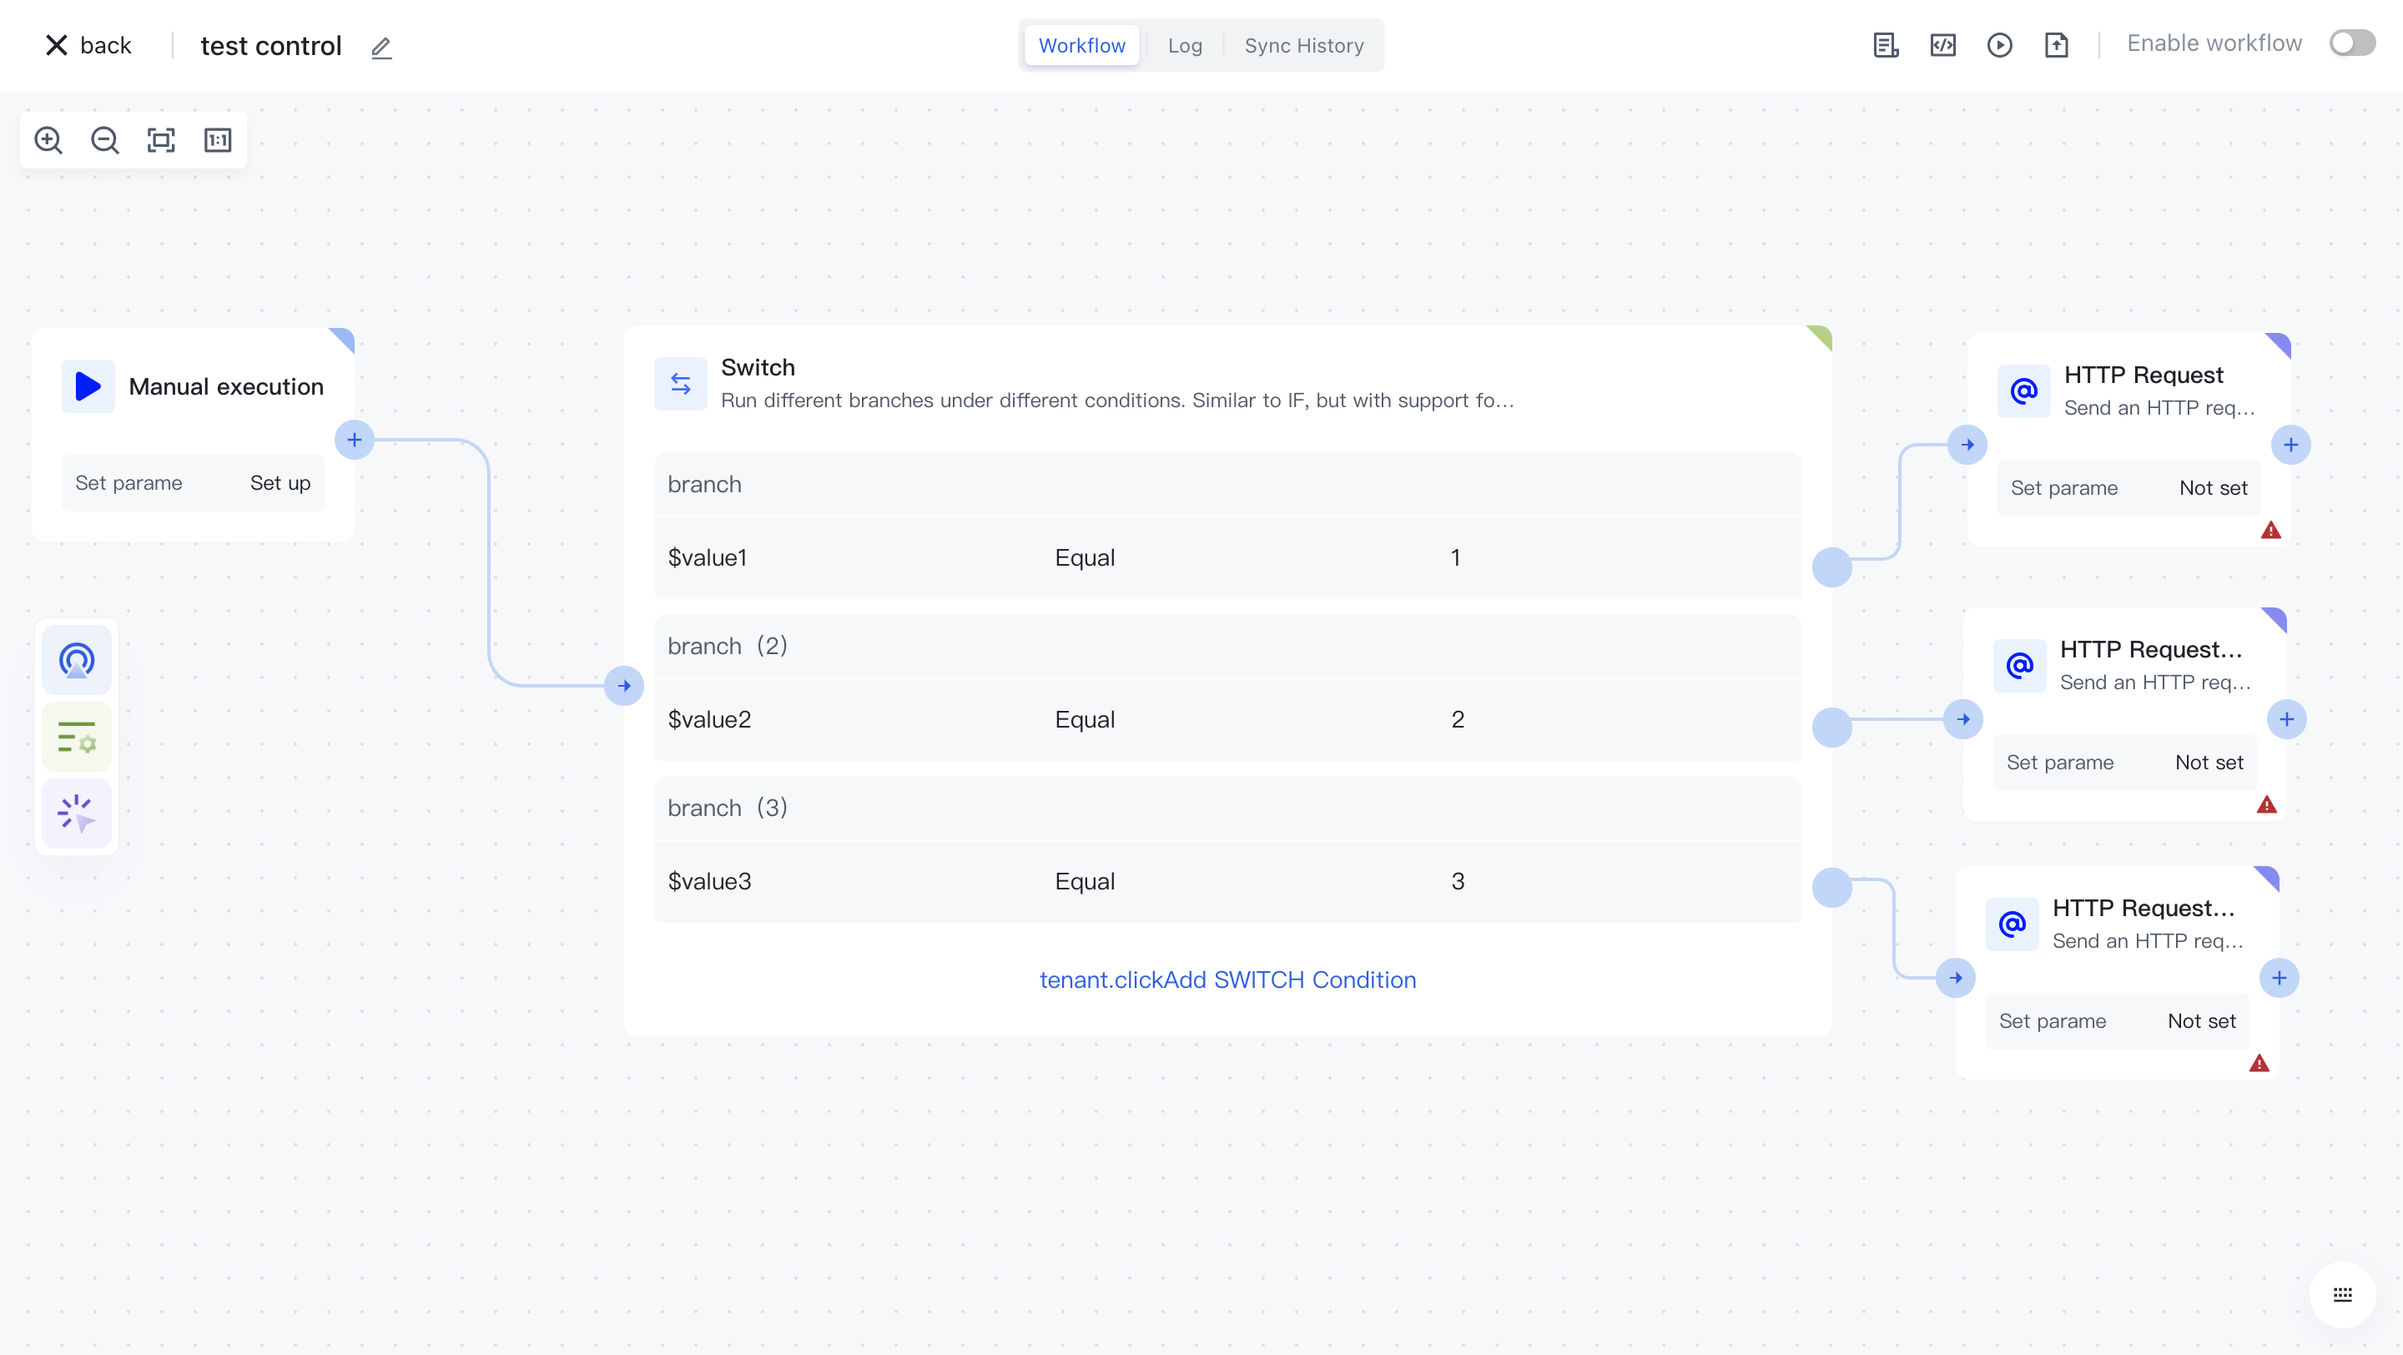
Task: Click Set up on Manual execution node
Action: [280, 482]
